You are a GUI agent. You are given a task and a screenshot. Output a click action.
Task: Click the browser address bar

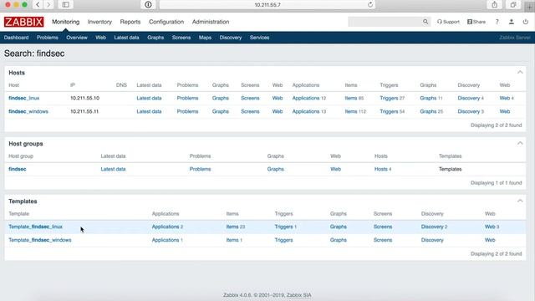click(267, 5)
